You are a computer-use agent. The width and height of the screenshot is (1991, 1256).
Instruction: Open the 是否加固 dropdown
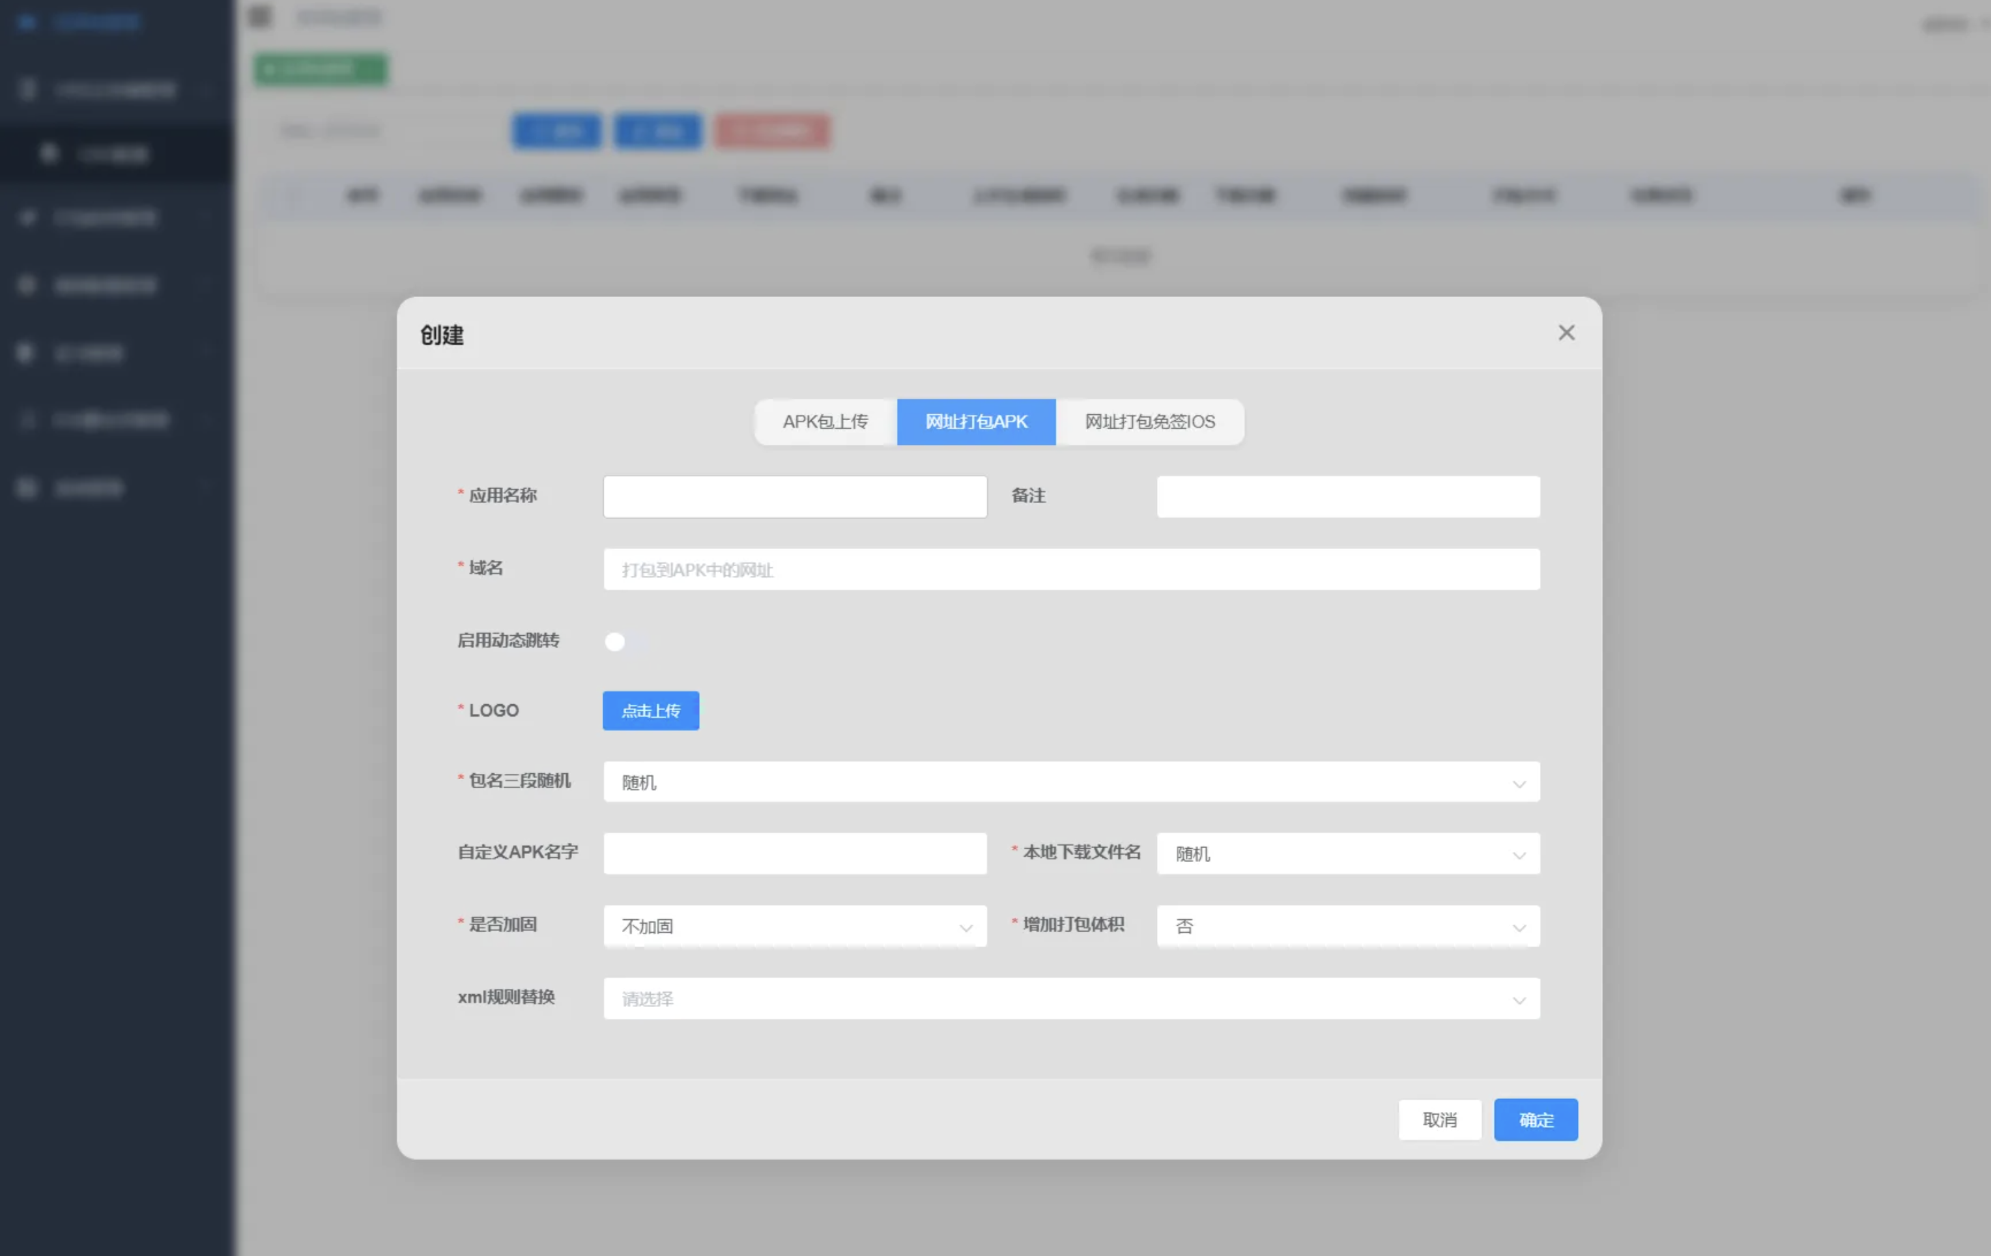(x=795, y=926)
